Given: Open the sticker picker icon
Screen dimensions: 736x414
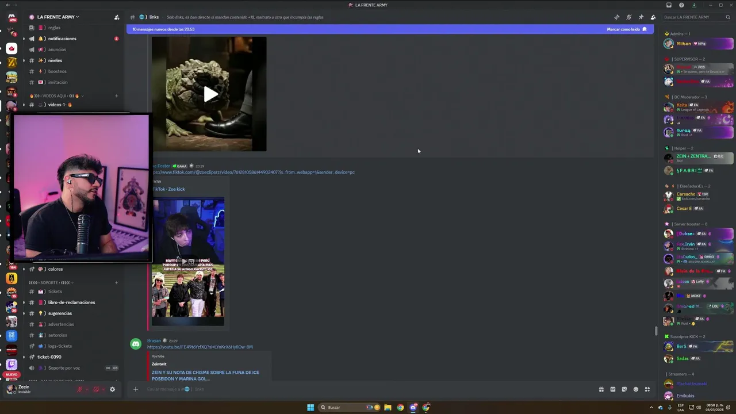Looking at the screenshot, I should click(x=624, y=389).
